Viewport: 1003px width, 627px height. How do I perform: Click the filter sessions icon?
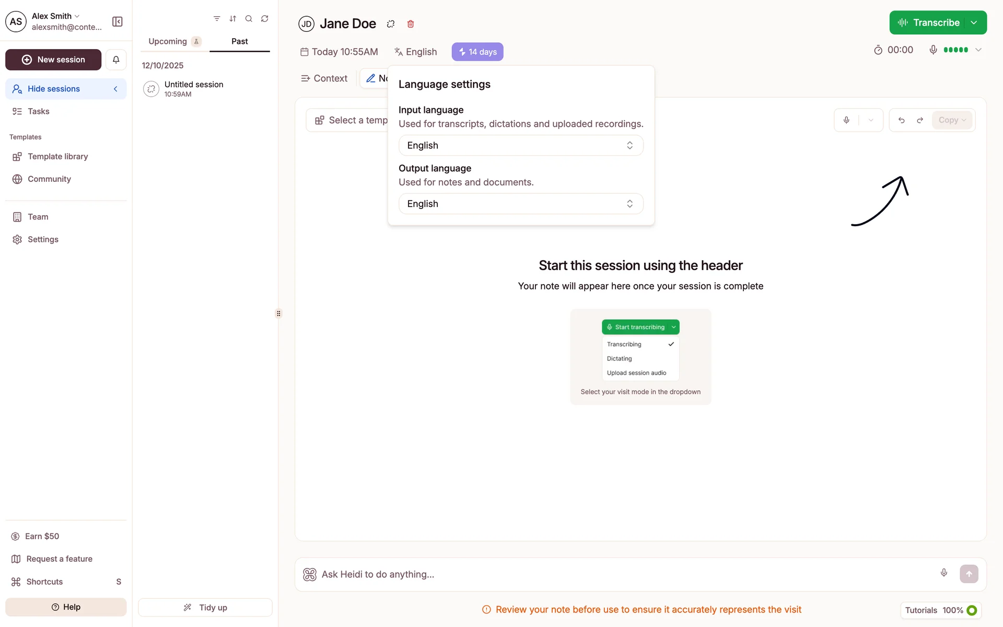point(217,19)
